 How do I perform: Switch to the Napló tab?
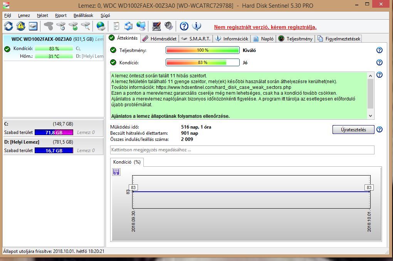(x=263, y=39)
